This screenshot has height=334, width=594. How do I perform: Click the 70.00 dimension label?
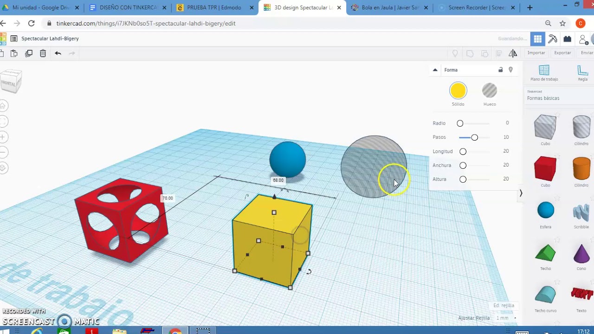pos(168,198)
